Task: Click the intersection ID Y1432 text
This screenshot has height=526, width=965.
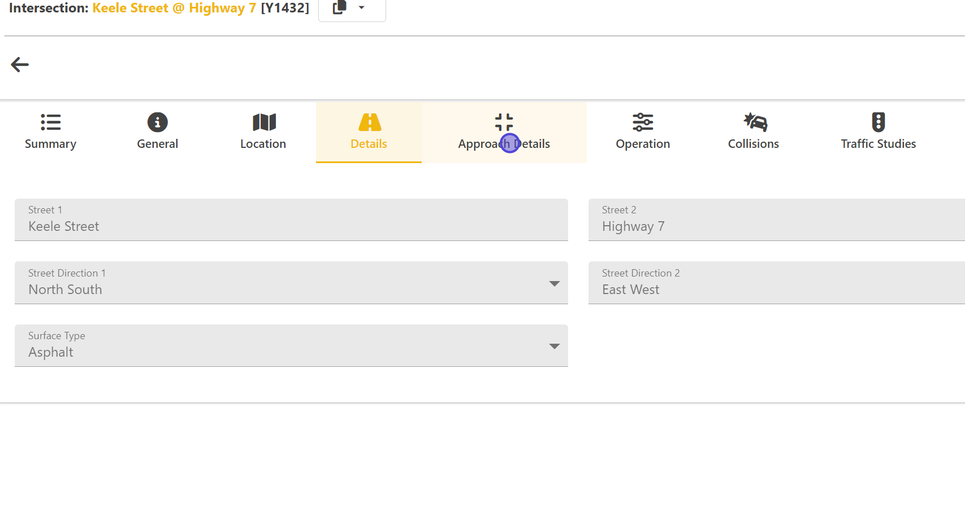Action: [285, 8]
